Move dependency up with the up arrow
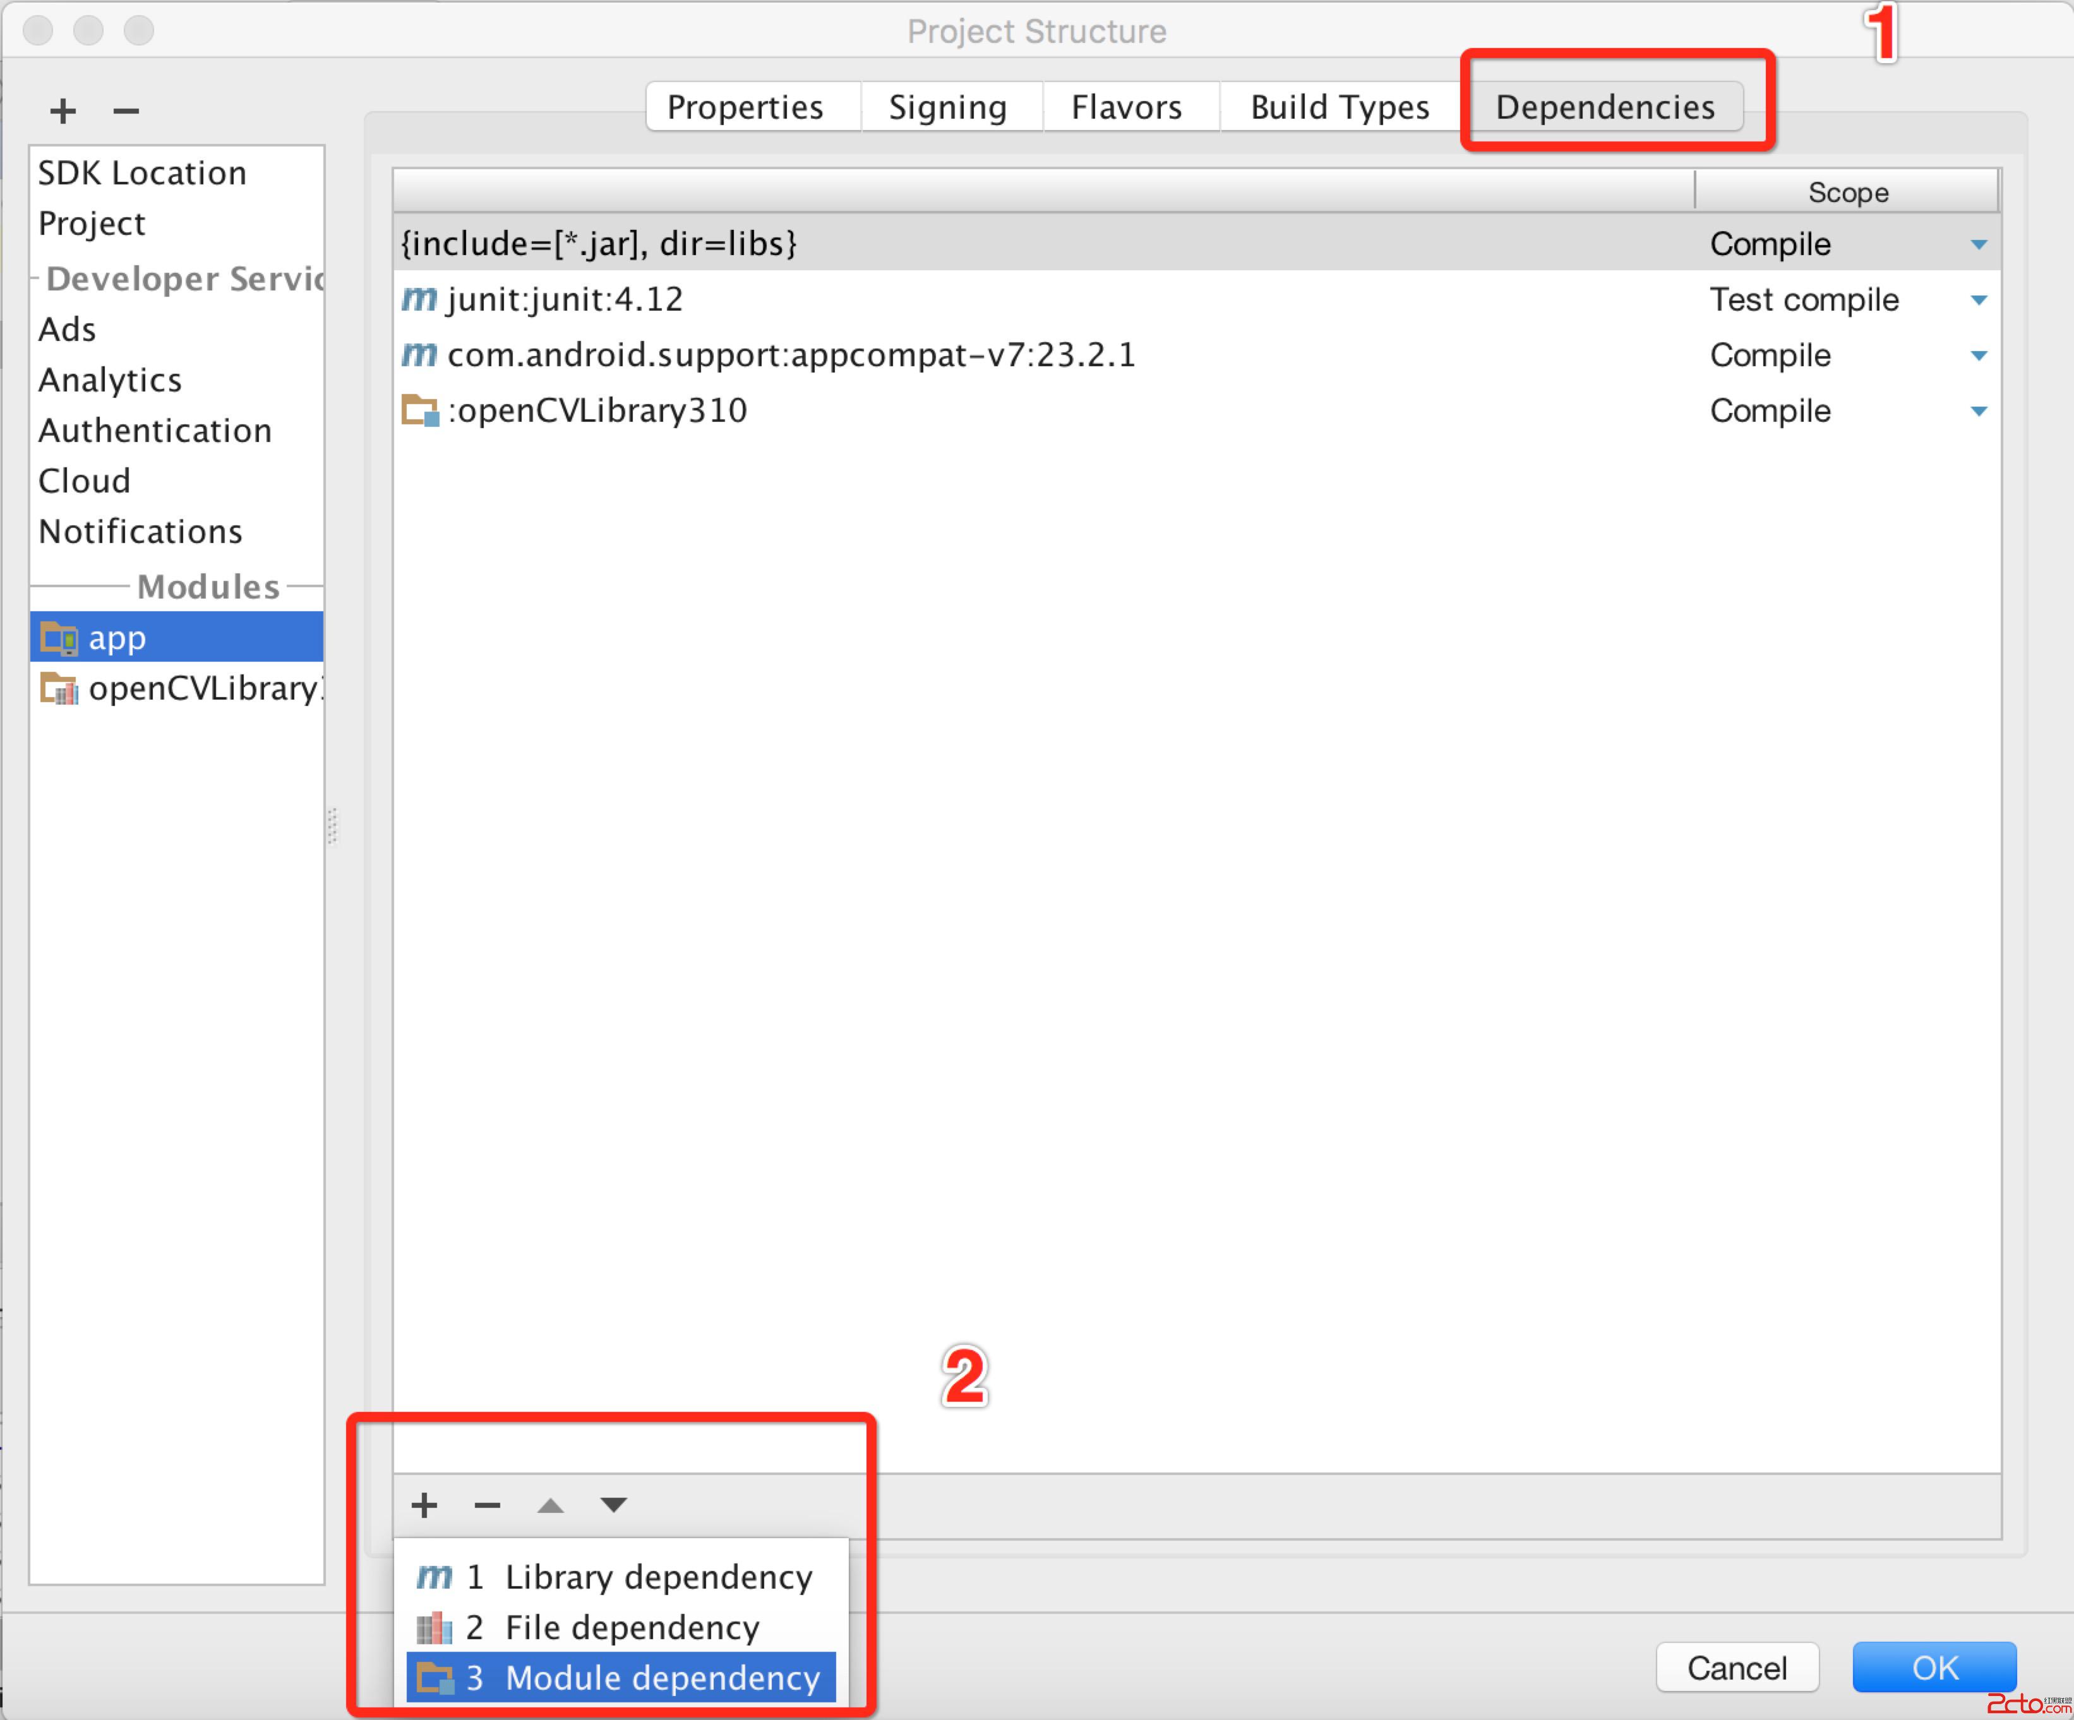 point(550,1505)
